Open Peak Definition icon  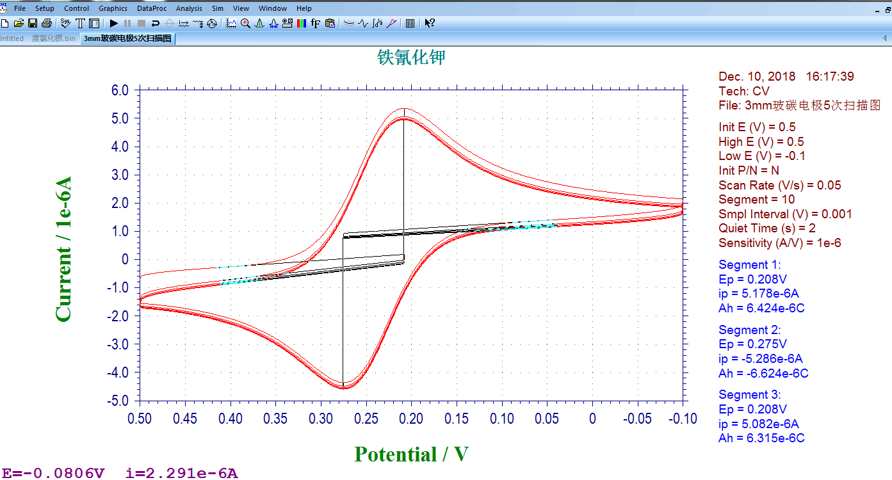point(273,23)
